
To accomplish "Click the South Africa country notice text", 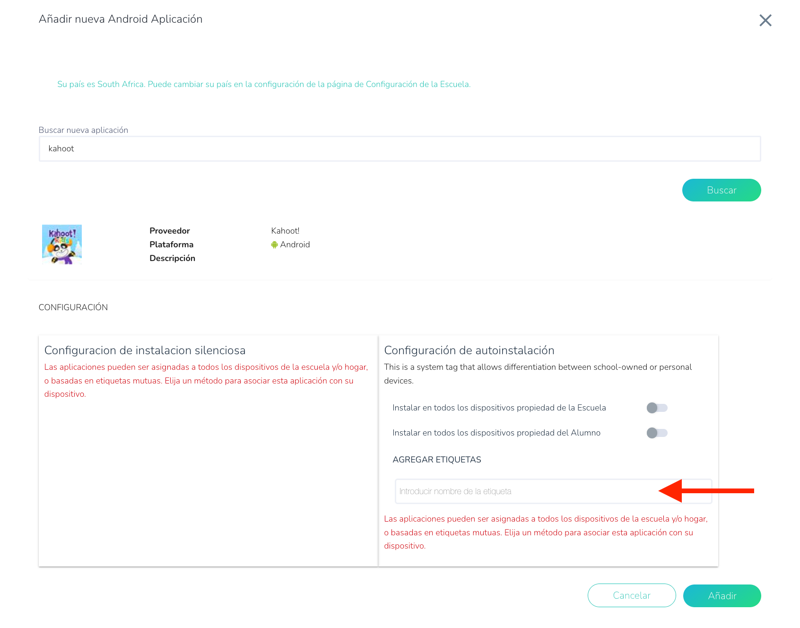I will point(264,84).
